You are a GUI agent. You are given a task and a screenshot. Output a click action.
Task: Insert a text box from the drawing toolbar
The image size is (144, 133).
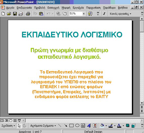pos(83,126)
